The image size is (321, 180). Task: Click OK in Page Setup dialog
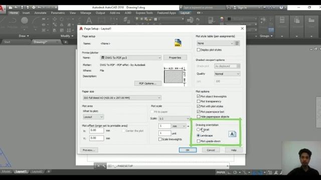[188, 150]
